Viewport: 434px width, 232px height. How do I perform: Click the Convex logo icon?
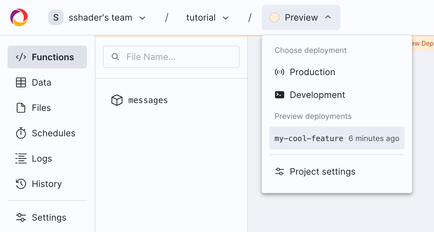pyautogui.click(x=19, y=17)
